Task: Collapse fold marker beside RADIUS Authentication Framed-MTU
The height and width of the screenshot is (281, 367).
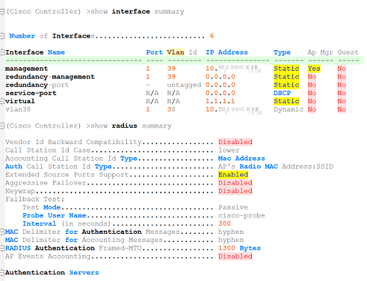Action: tap(2, 248)
